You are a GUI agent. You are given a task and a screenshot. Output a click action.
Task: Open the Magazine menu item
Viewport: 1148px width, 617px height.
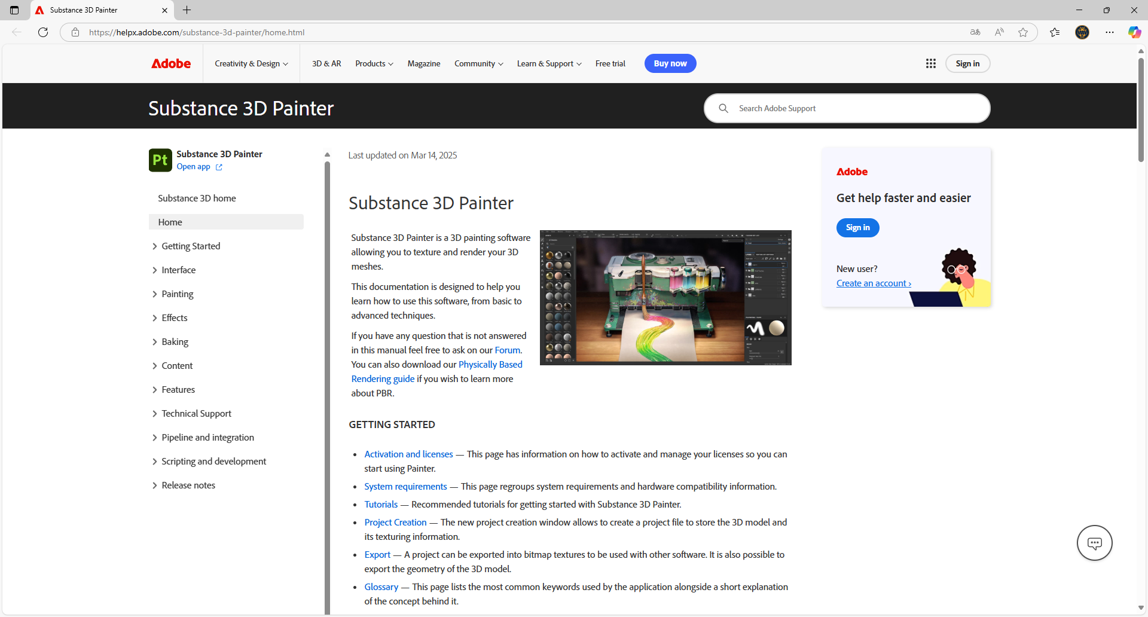point(424,63)
